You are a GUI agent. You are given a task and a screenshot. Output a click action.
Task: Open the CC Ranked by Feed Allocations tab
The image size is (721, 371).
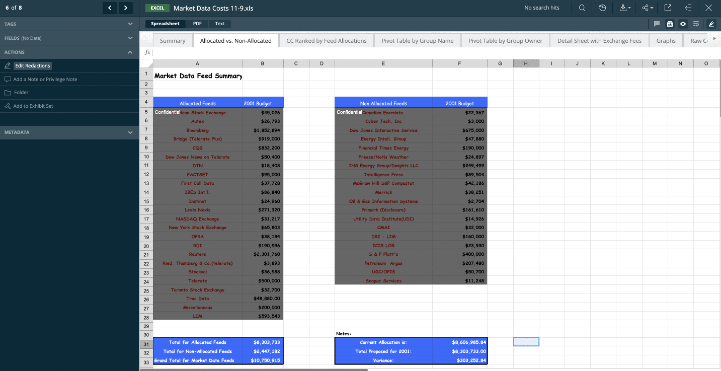327,41
